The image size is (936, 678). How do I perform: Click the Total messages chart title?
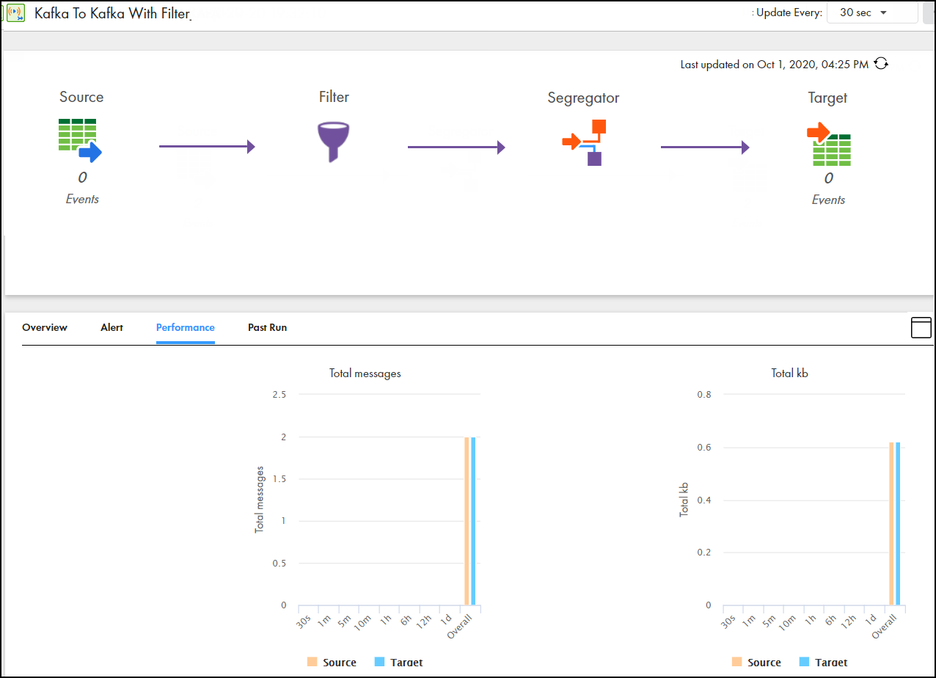tap(365, 373)
